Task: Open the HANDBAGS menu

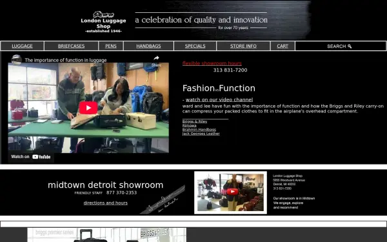Action: pyautogui.click(x=148, y=46)
